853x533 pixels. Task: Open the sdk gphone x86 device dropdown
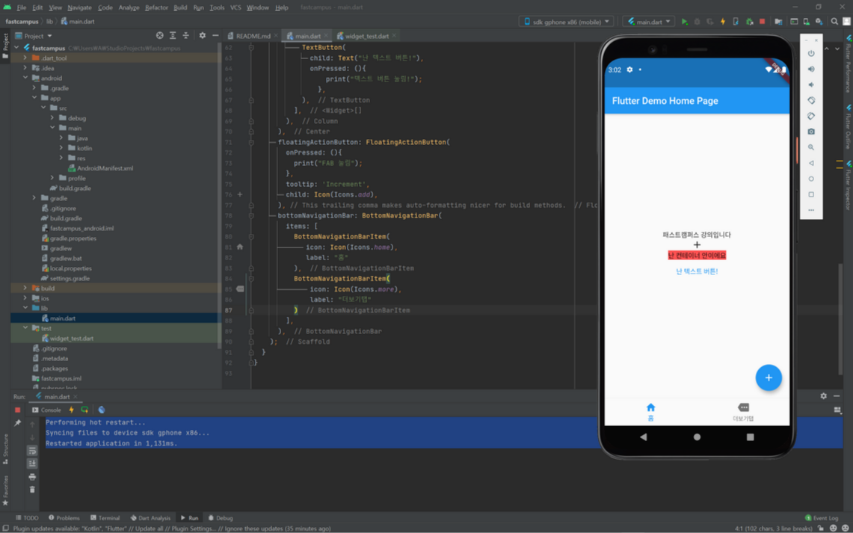pyautogui.click(x=566, y=22)
